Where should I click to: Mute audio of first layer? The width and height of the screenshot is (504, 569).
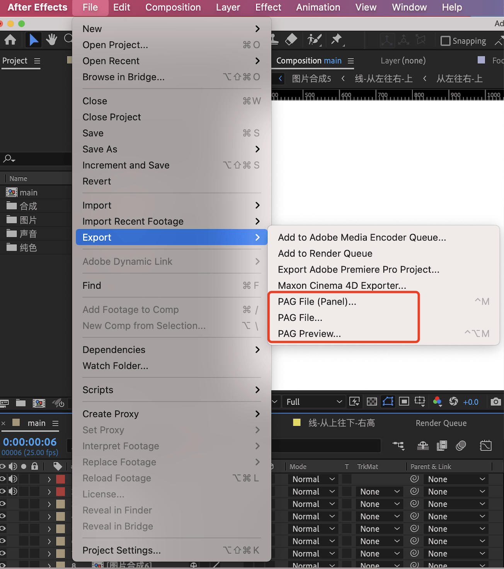[x=13, y=479]
